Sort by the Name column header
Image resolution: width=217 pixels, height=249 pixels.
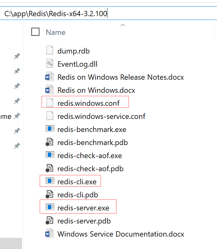point(56,32)
